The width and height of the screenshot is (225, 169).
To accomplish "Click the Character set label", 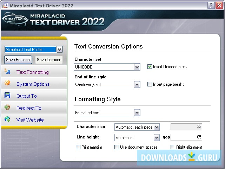I will (88, 59).
